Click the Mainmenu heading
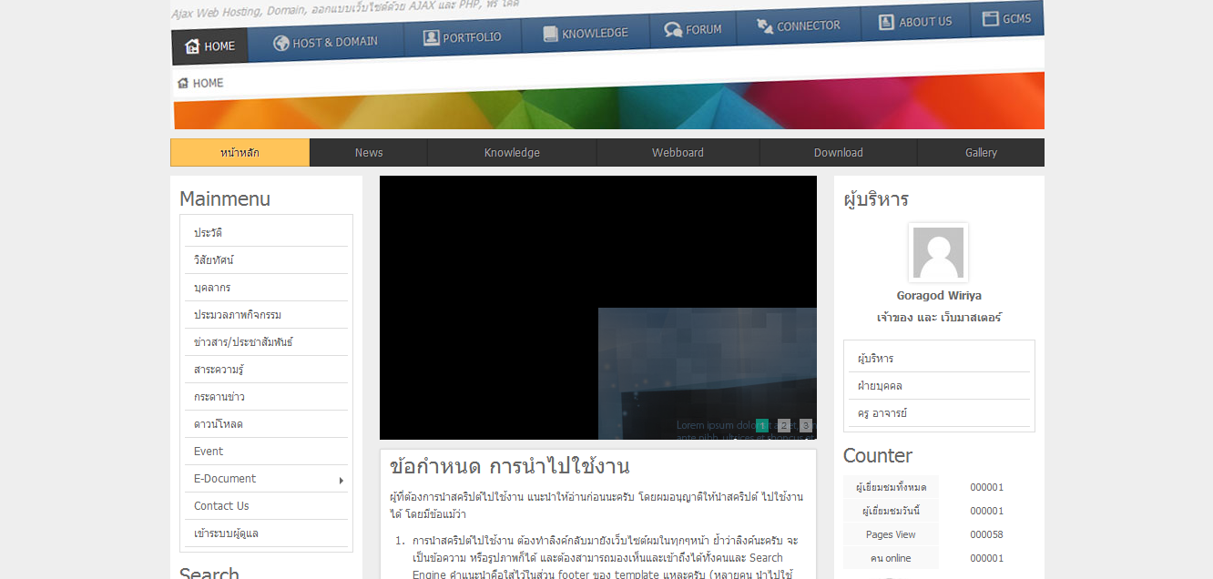The image size is (1213, 579). 225,198
